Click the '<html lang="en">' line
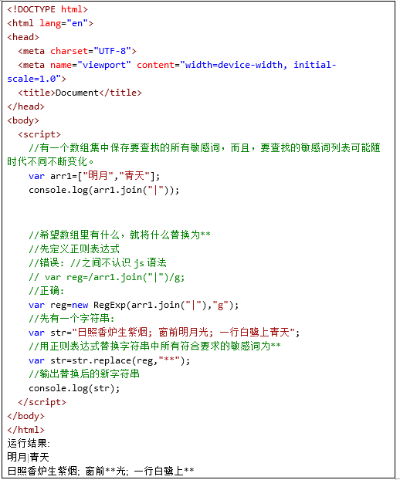 click(x=50, y=23)
